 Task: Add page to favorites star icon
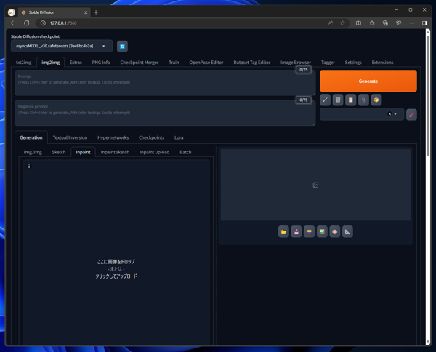pos(342,23)
